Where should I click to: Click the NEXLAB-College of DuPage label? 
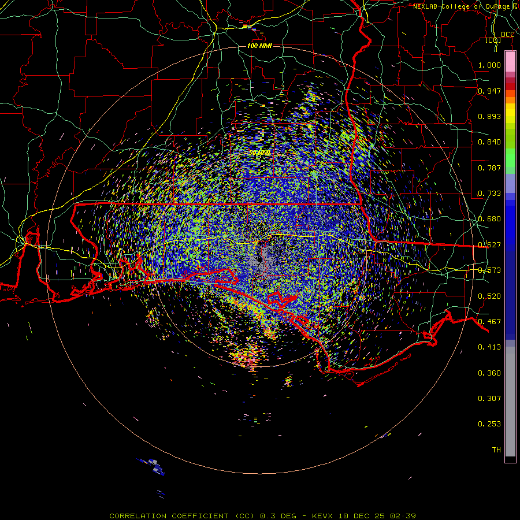point(466,6)
